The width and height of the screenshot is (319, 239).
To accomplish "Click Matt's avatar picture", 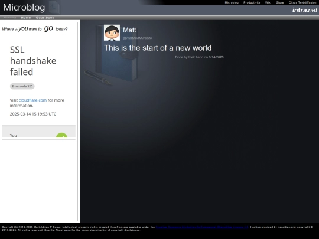I will tap(112, 32).
